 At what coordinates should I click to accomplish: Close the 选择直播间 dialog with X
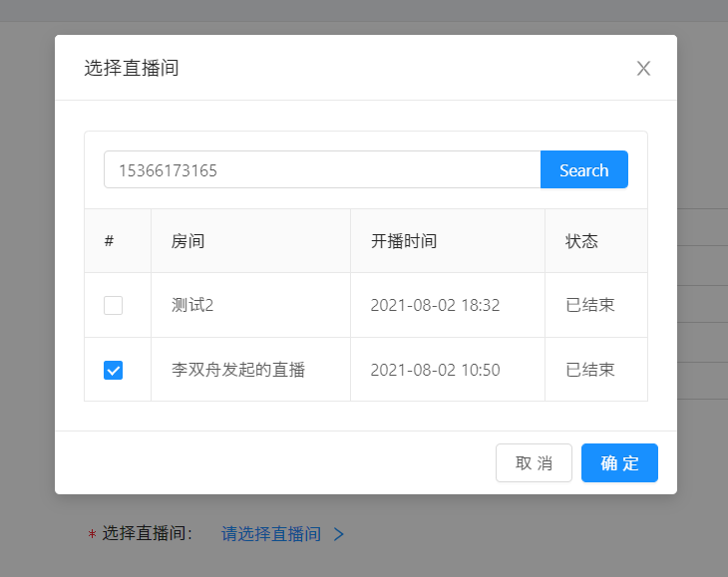643,68
